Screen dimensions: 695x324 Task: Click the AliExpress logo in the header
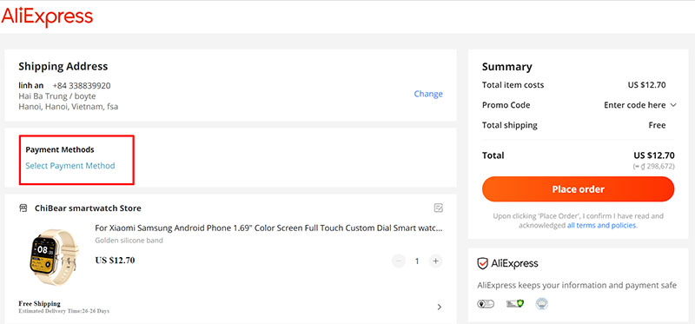[x=47, y=17]
